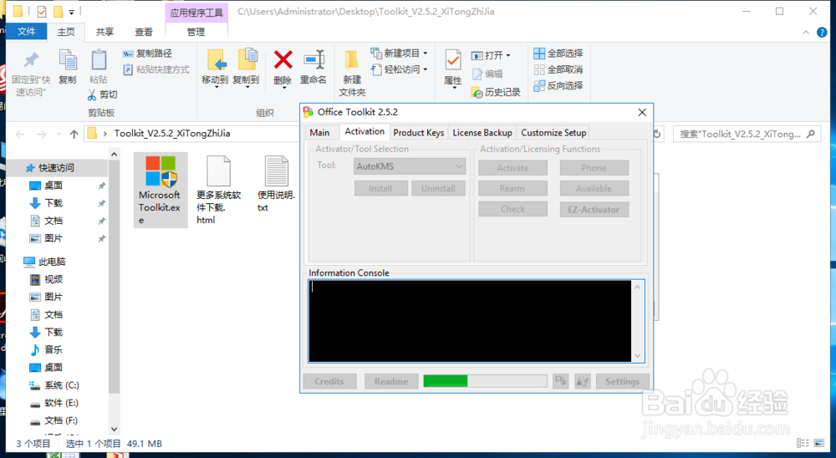Screen dimensions: 836x458
Task: Click the Back navigation arrow
Action: pos(20,134)
